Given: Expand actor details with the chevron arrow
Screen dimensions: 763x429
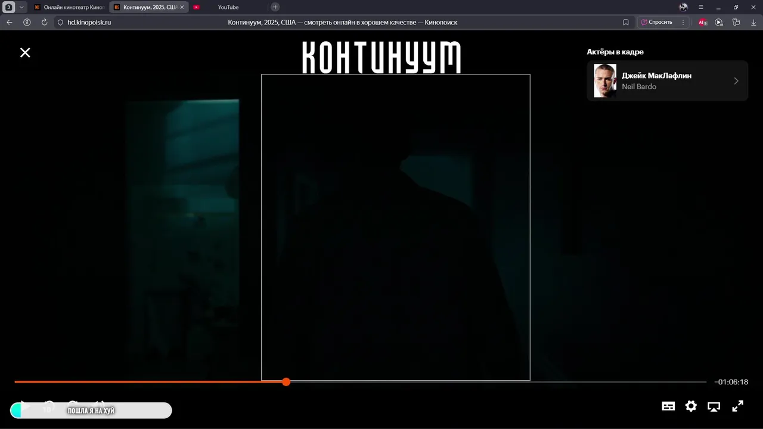Looking at the screenshot, I should point(736,81).
